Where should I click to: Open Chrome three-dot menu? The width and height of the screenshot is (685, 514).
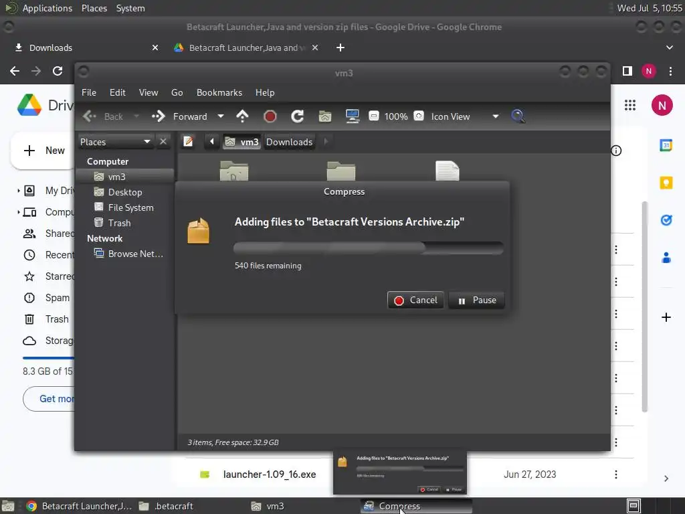[670, 71]
